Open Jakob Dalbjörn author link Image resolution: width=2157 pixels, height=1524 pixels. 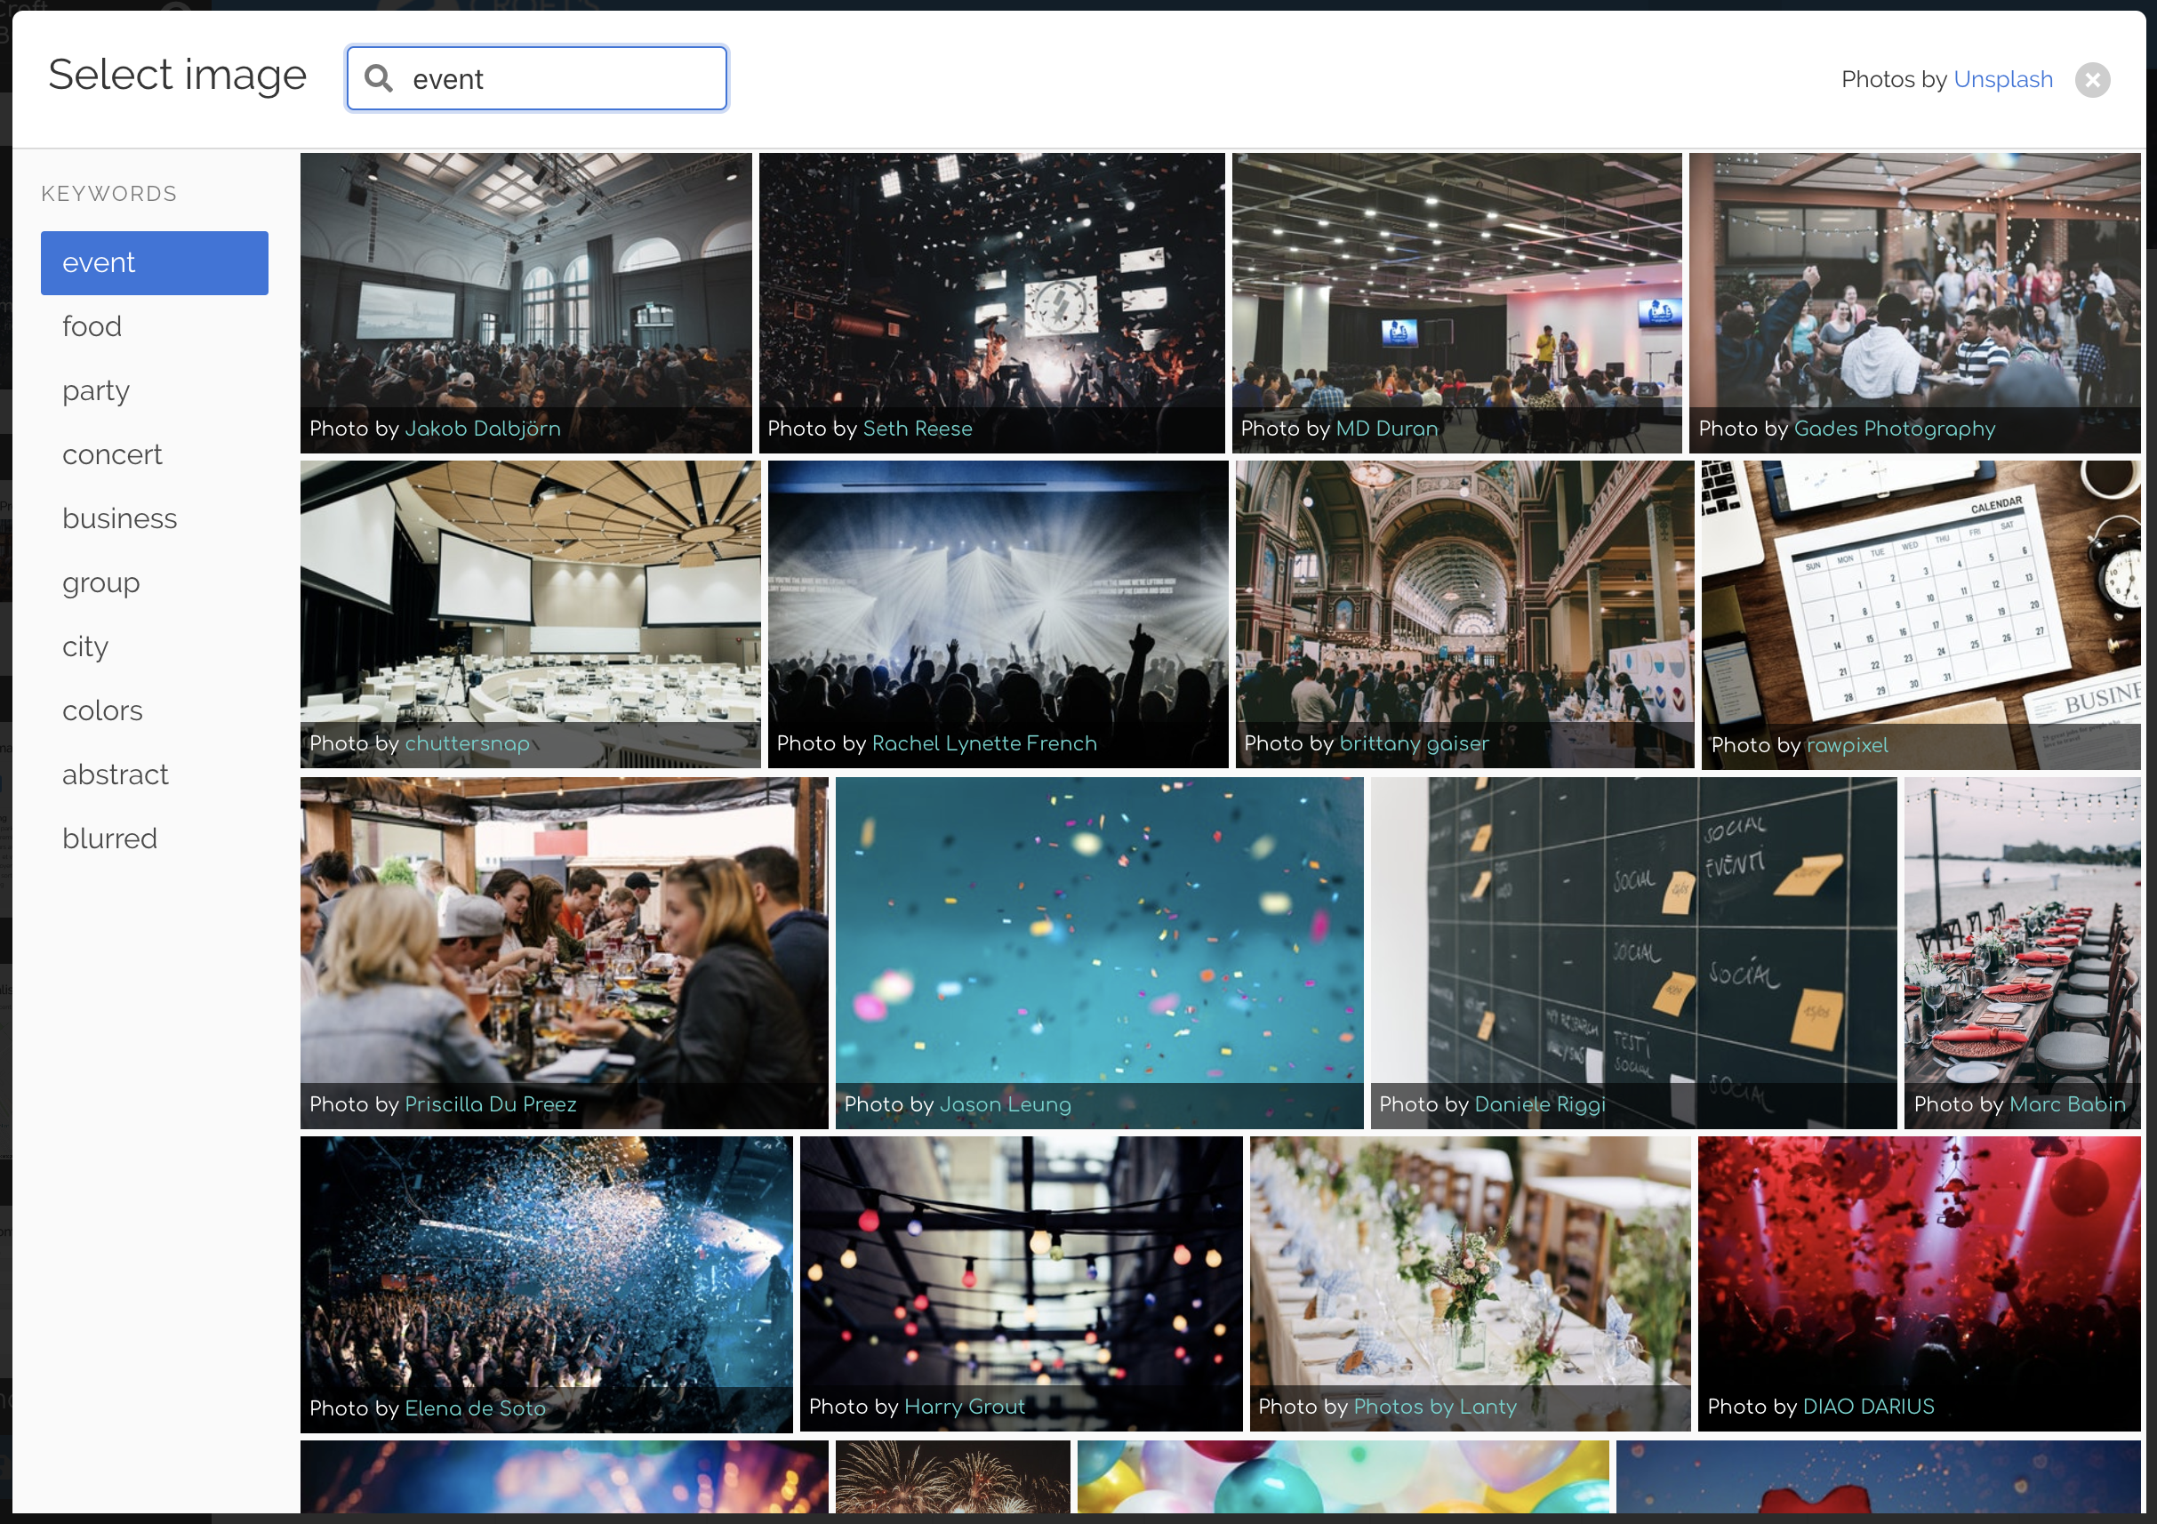coord(482,429)
